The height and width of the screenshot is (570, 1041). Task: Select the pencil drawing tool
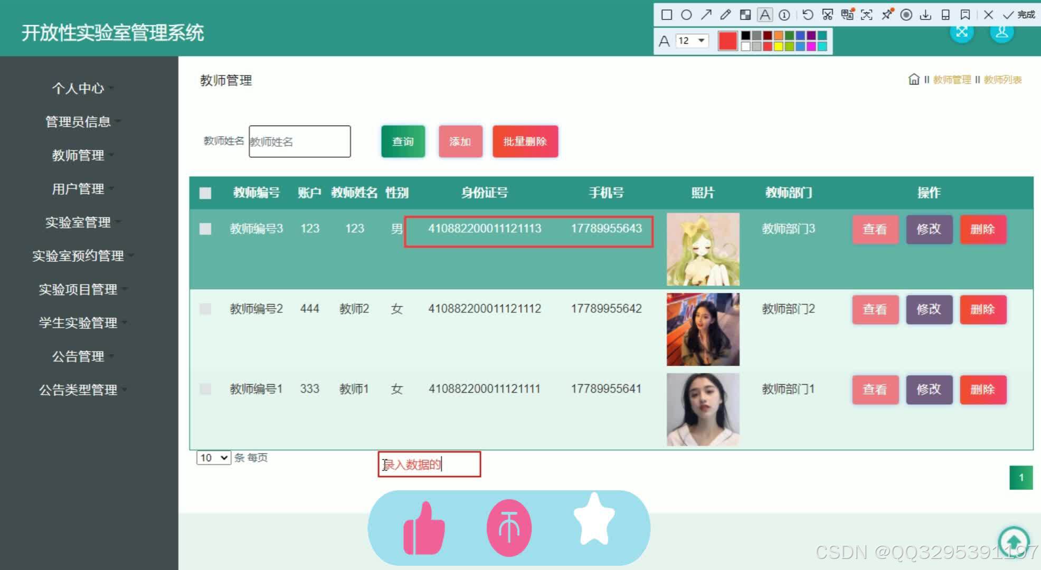click(725, 15)
